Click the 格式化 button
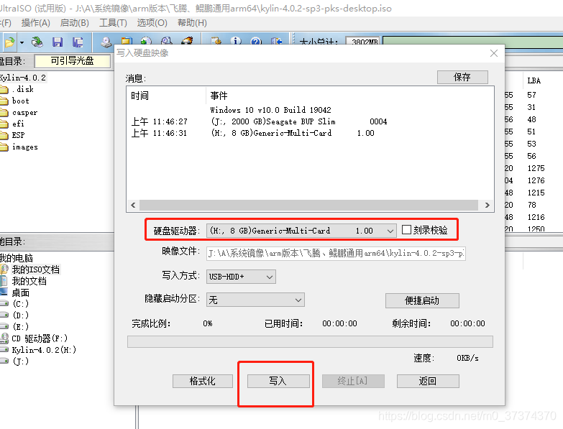The image size is (563, 429). tap(203, 381)
